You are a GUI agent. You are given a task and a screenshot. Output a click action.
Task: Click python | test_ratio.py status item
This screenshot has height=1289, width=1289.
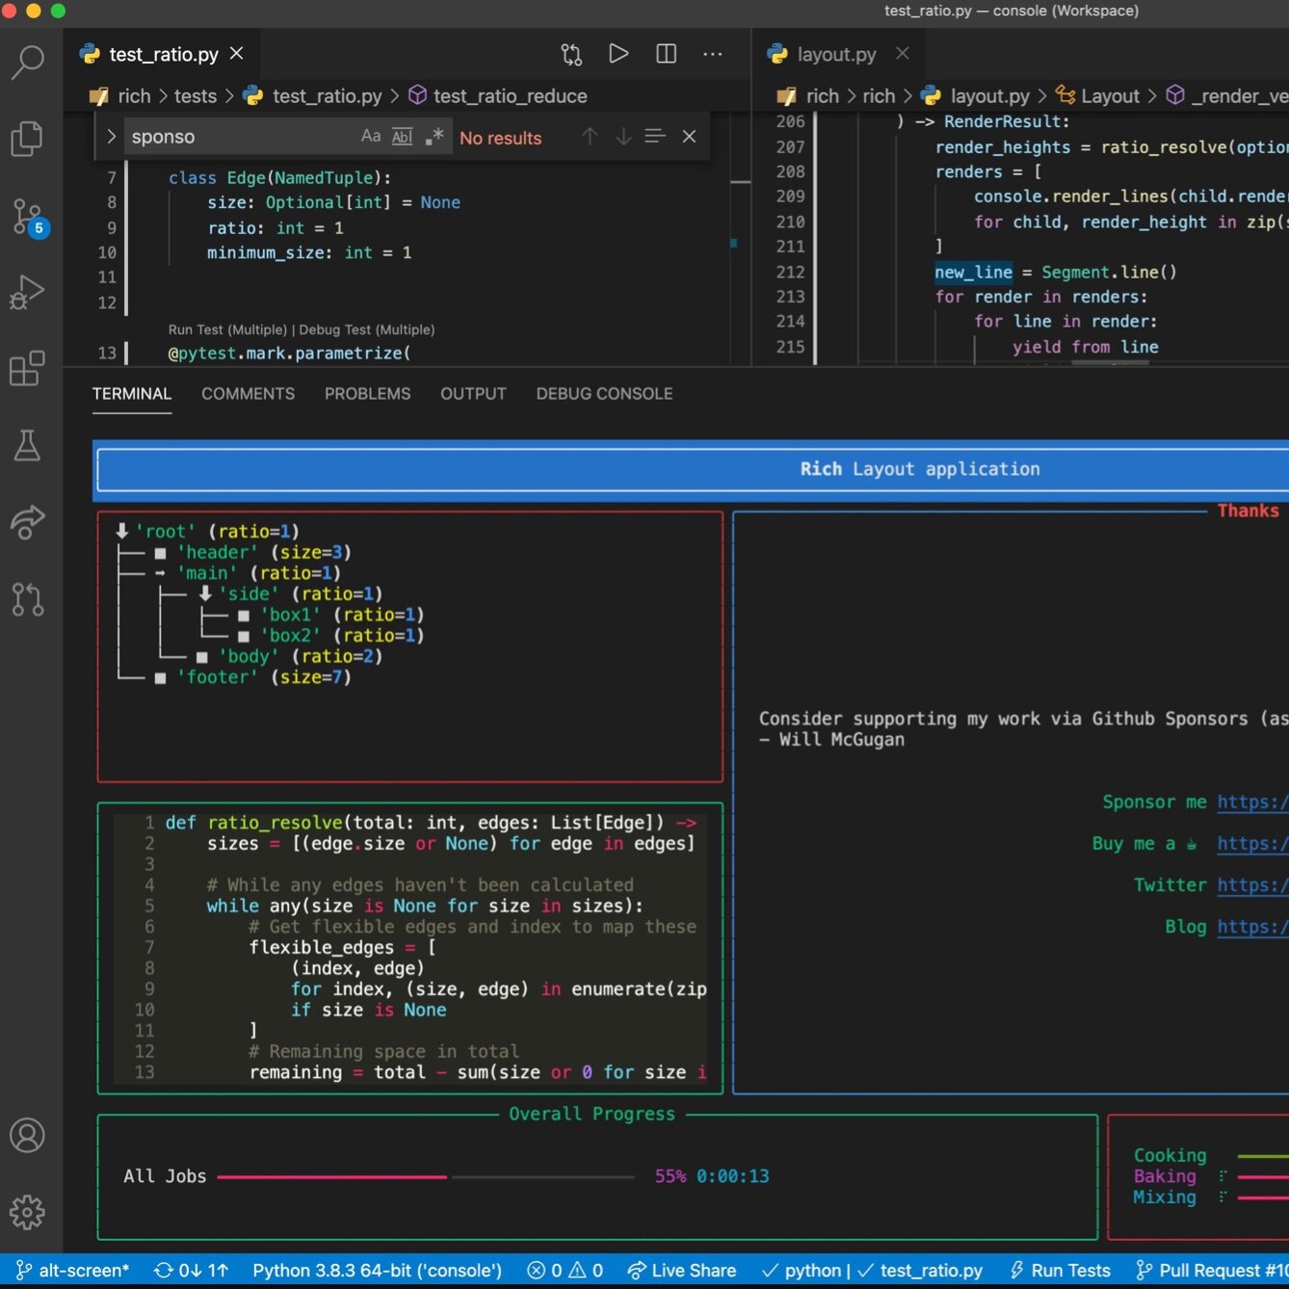[872, 1271]
